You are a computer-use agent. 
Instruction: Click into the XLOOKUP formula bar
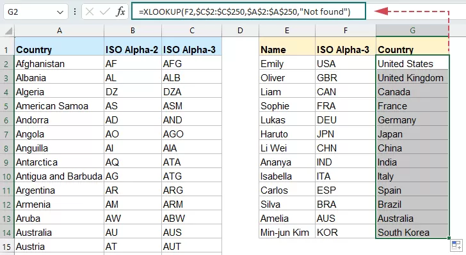(248, 12)
